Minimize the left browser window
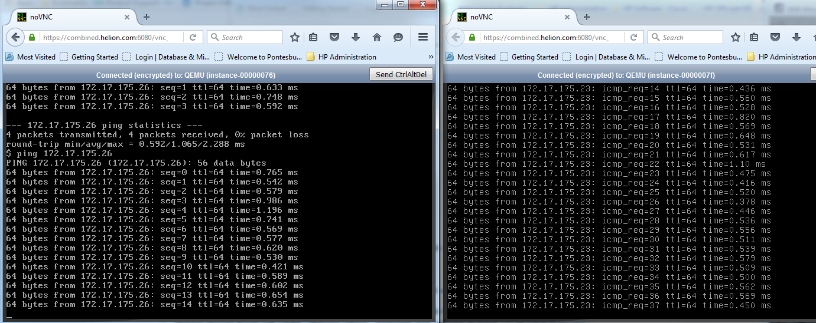The image size is (816, 323). pos(385,4)
